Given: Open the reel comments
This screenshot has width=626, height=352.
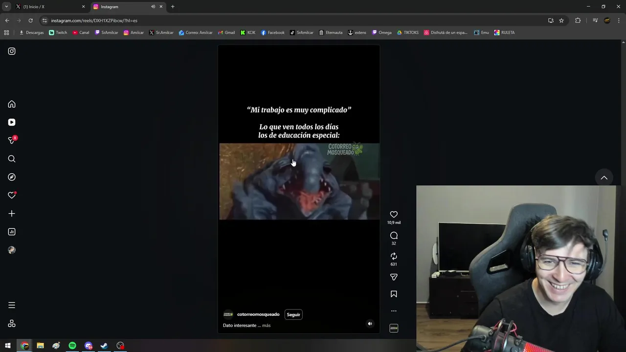Looking at the screenshot, I should click(394, 236).
